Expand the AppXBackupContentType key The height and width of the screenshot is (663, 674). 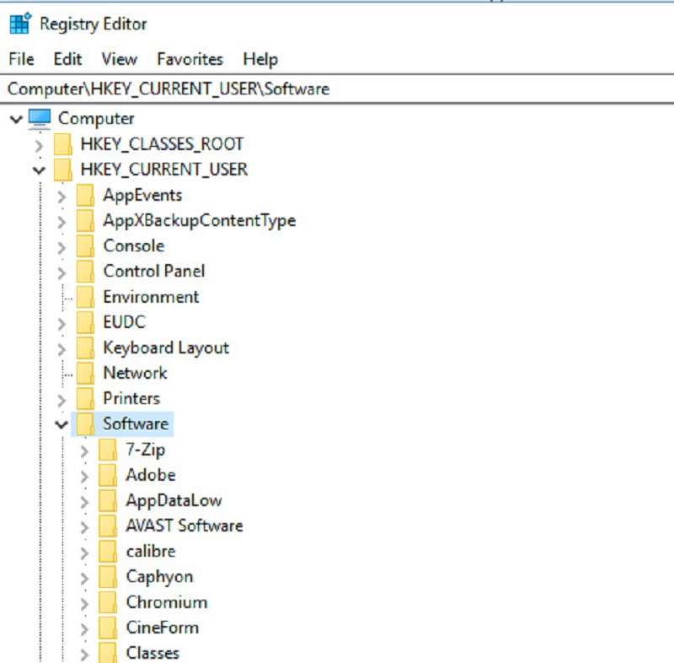point(62,223)
